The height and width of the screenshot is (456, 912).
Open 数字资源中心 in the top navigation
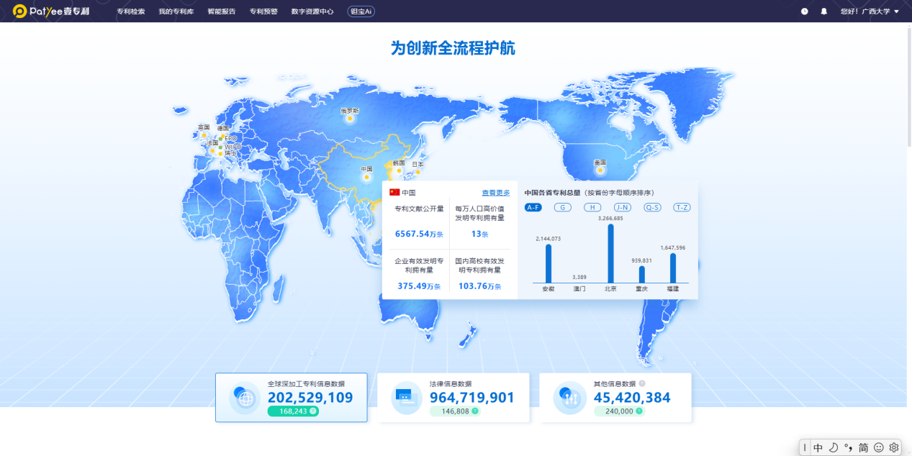click(x=312, y=12)
